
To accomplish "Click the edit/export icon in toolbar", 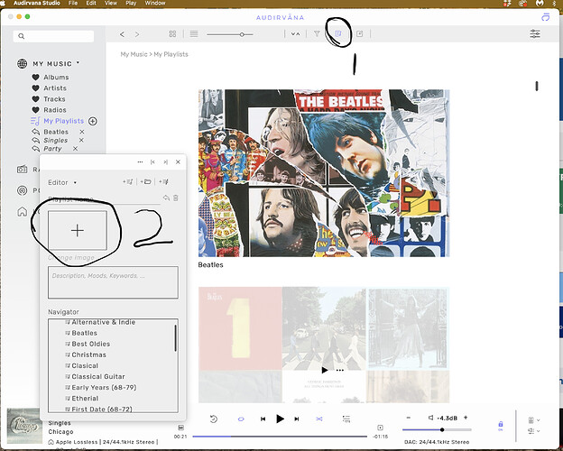I will coord(359,33).
